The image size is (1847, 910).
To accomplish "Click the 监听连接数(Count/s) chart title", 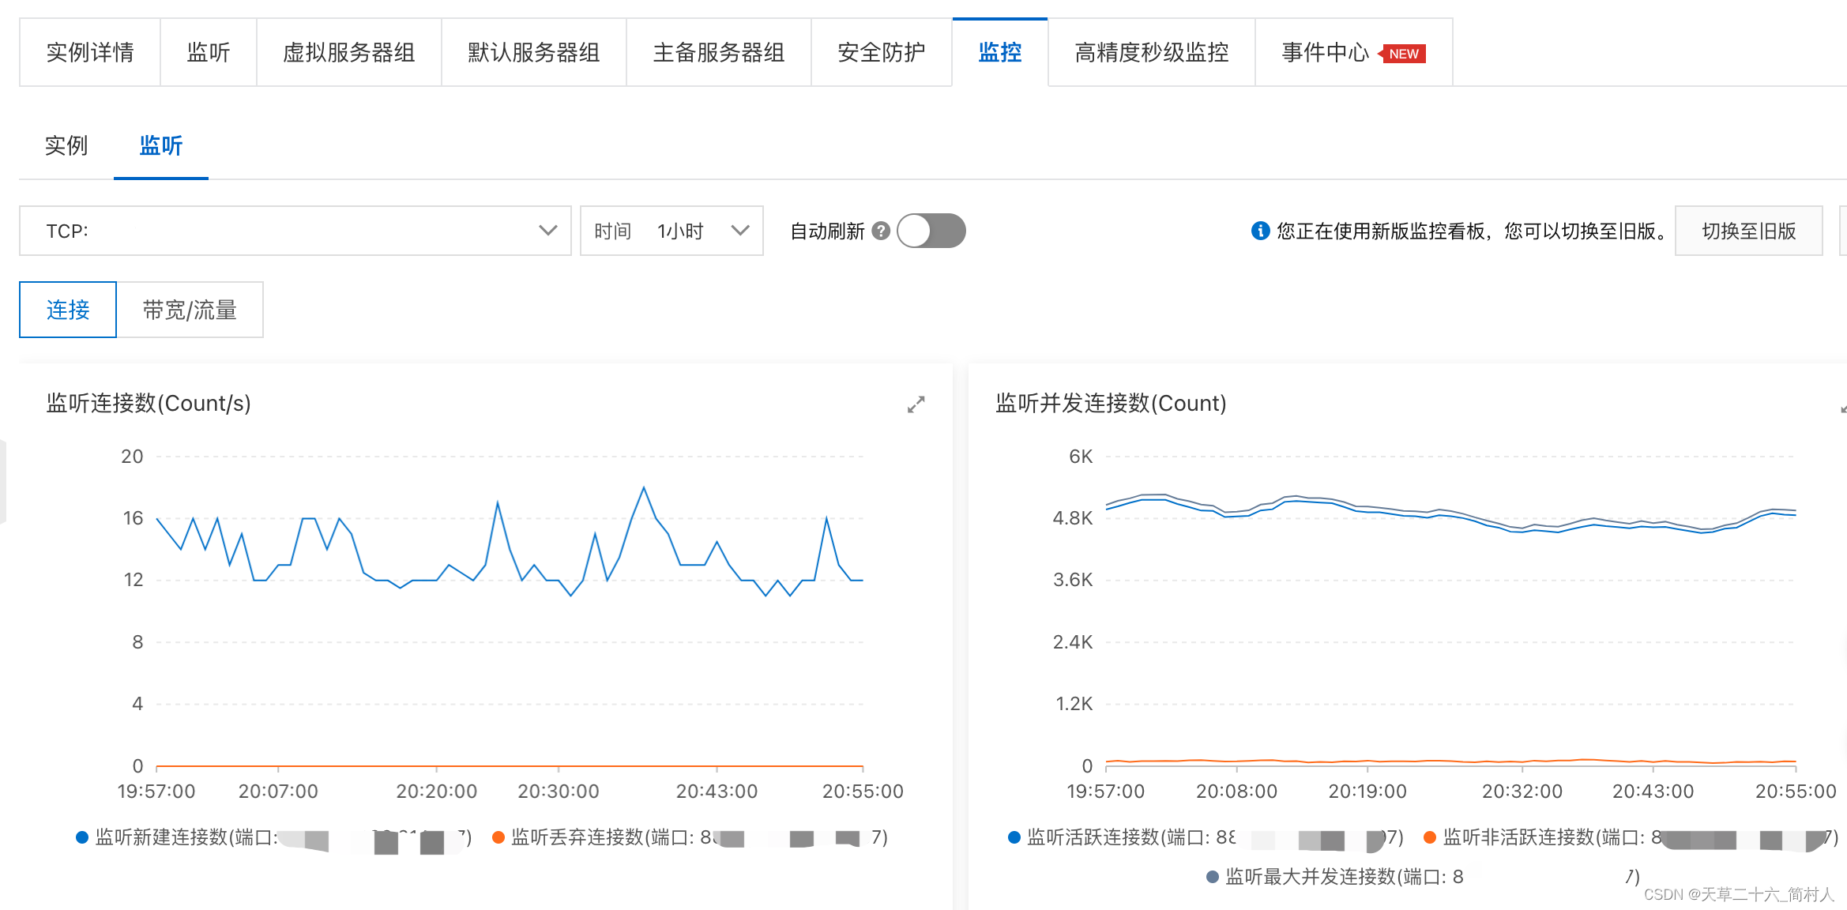I will click(x=149, y=404).
